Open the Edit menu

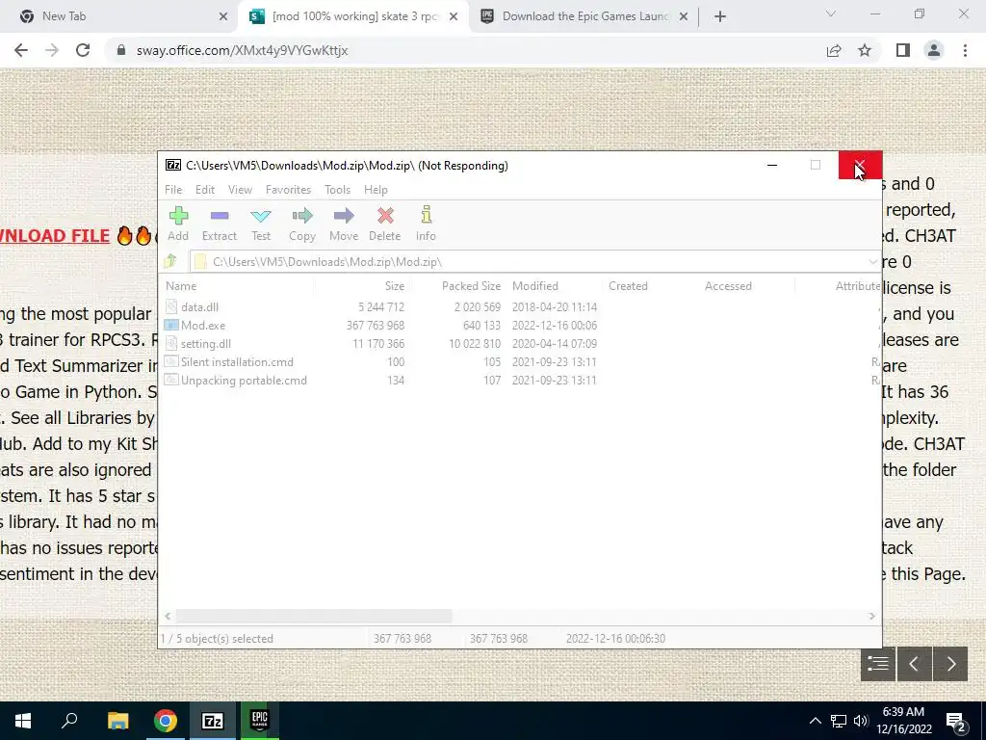205,190
